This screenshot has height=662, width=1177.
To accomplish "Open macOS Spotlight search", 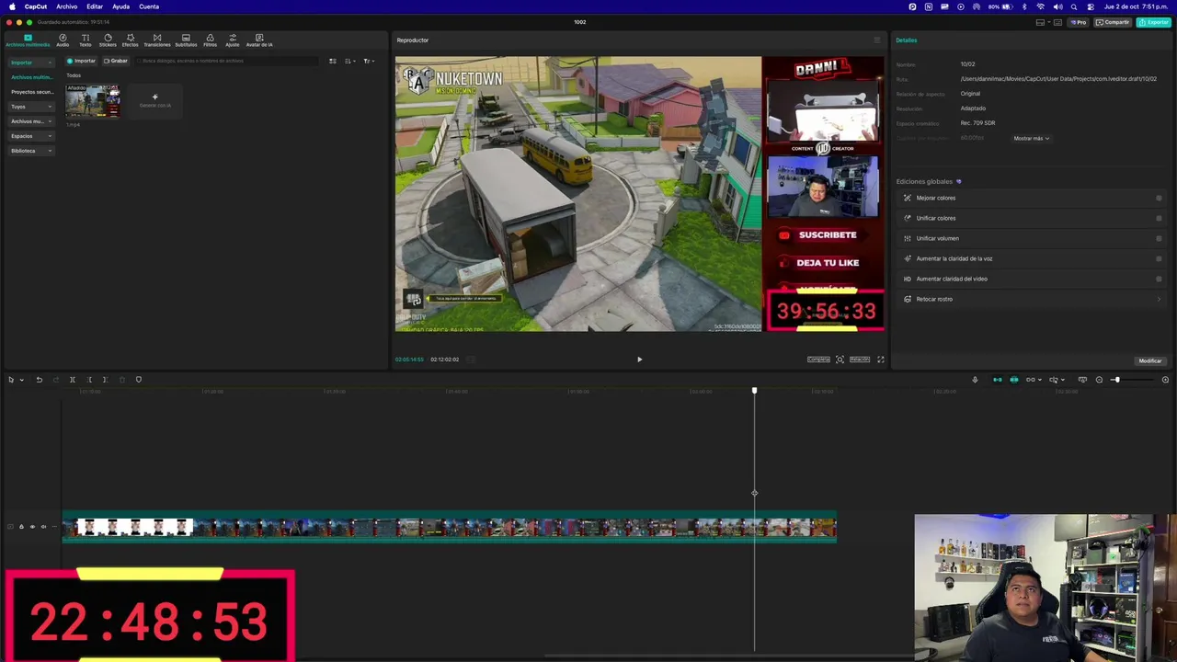I will (x=1073, y=6).
